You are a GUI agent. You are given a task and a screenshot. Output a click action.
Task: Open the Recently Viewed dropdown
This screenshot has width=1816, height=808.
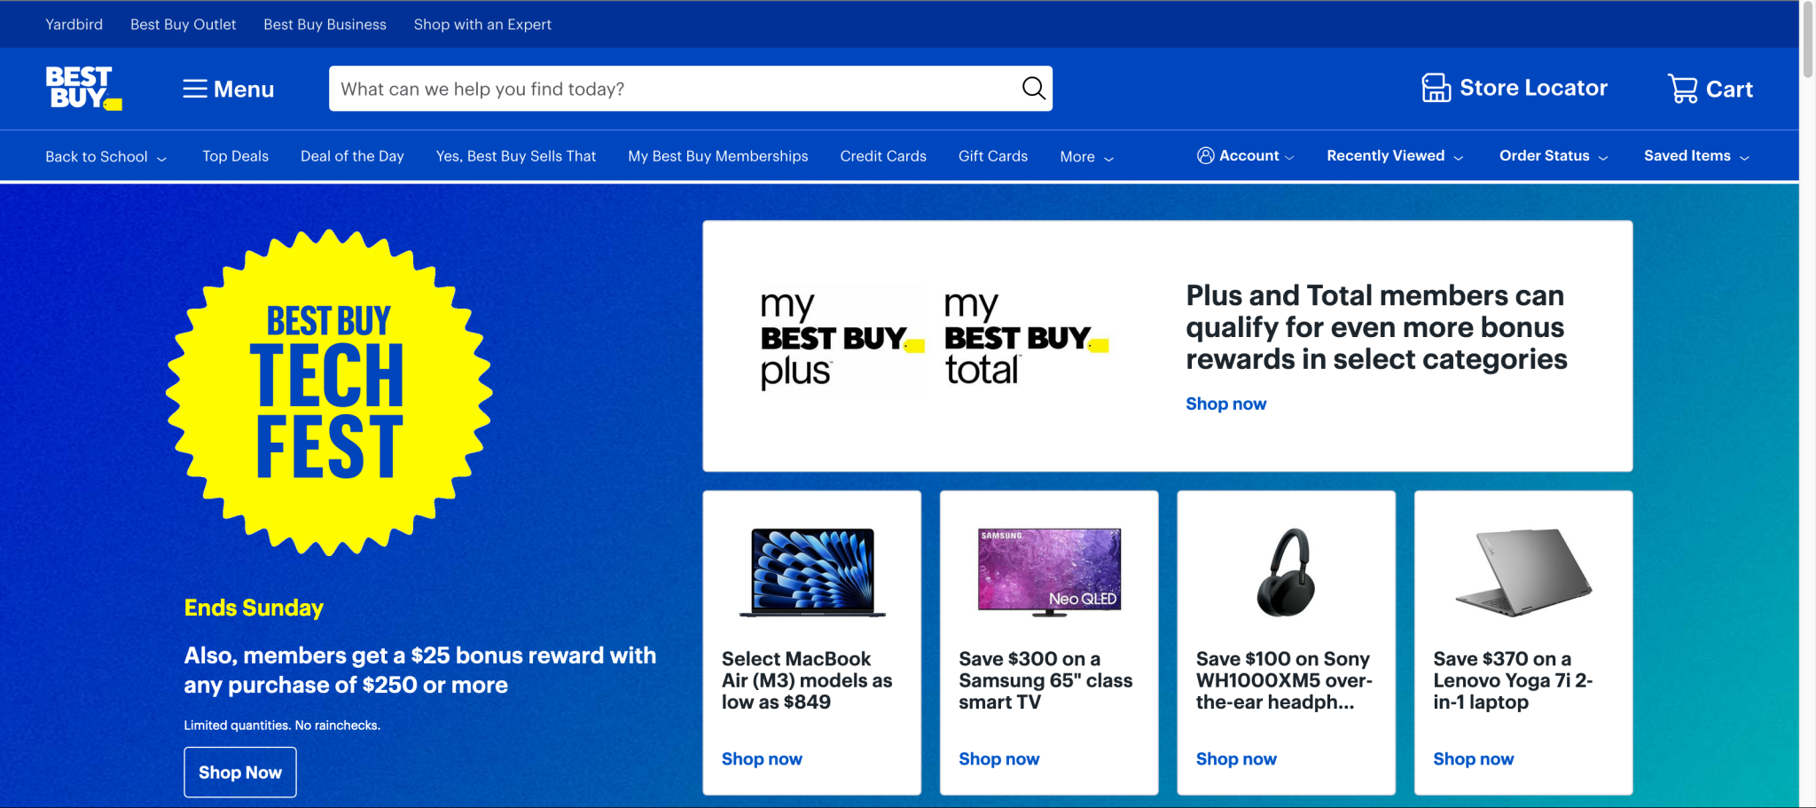[1394, 156]
